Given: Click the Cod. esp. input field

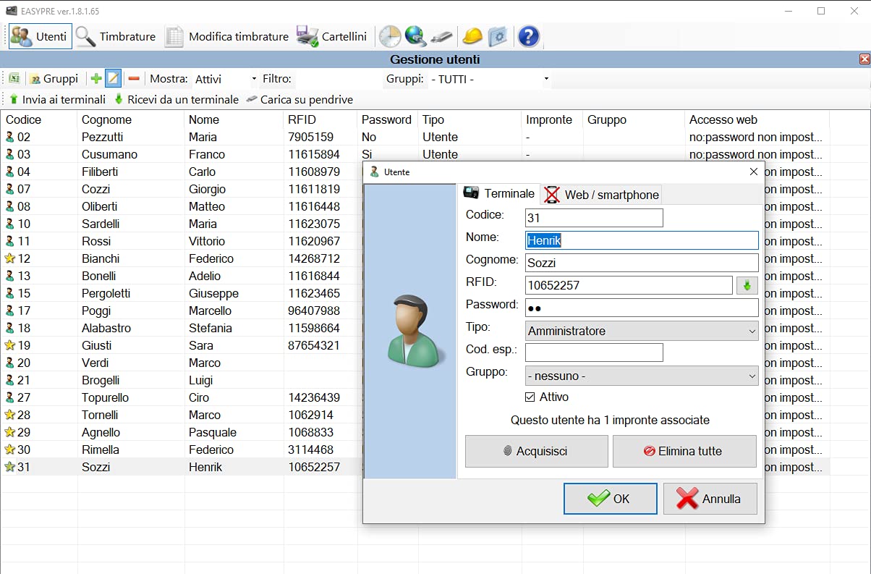Looking at the screenshot, I should [594, 353].
